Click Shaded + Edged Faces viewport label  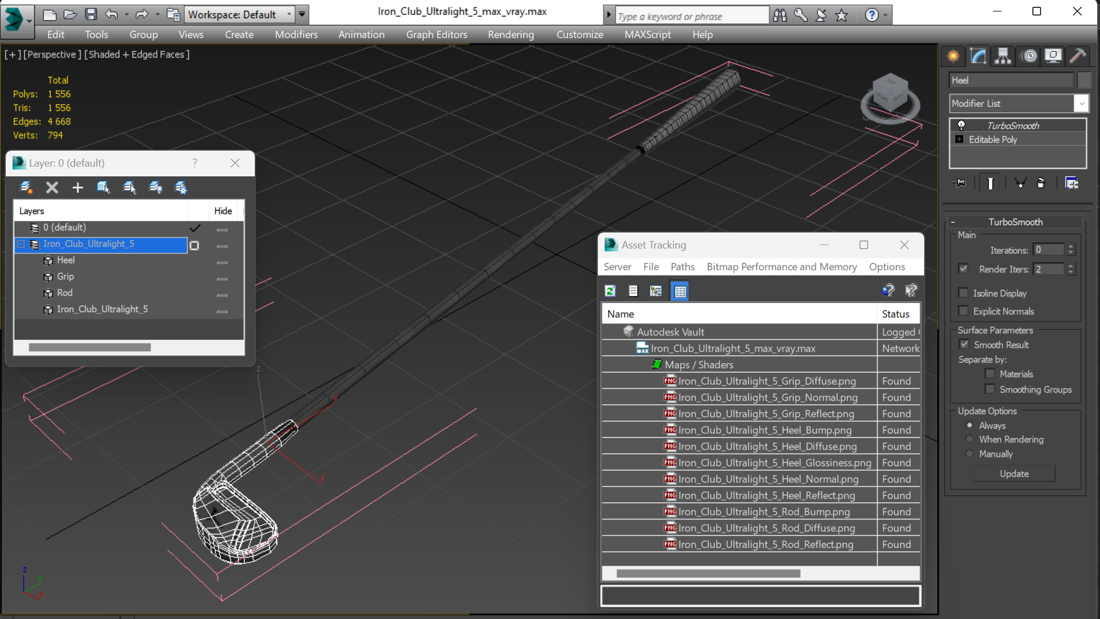click(x=137, y=54)
